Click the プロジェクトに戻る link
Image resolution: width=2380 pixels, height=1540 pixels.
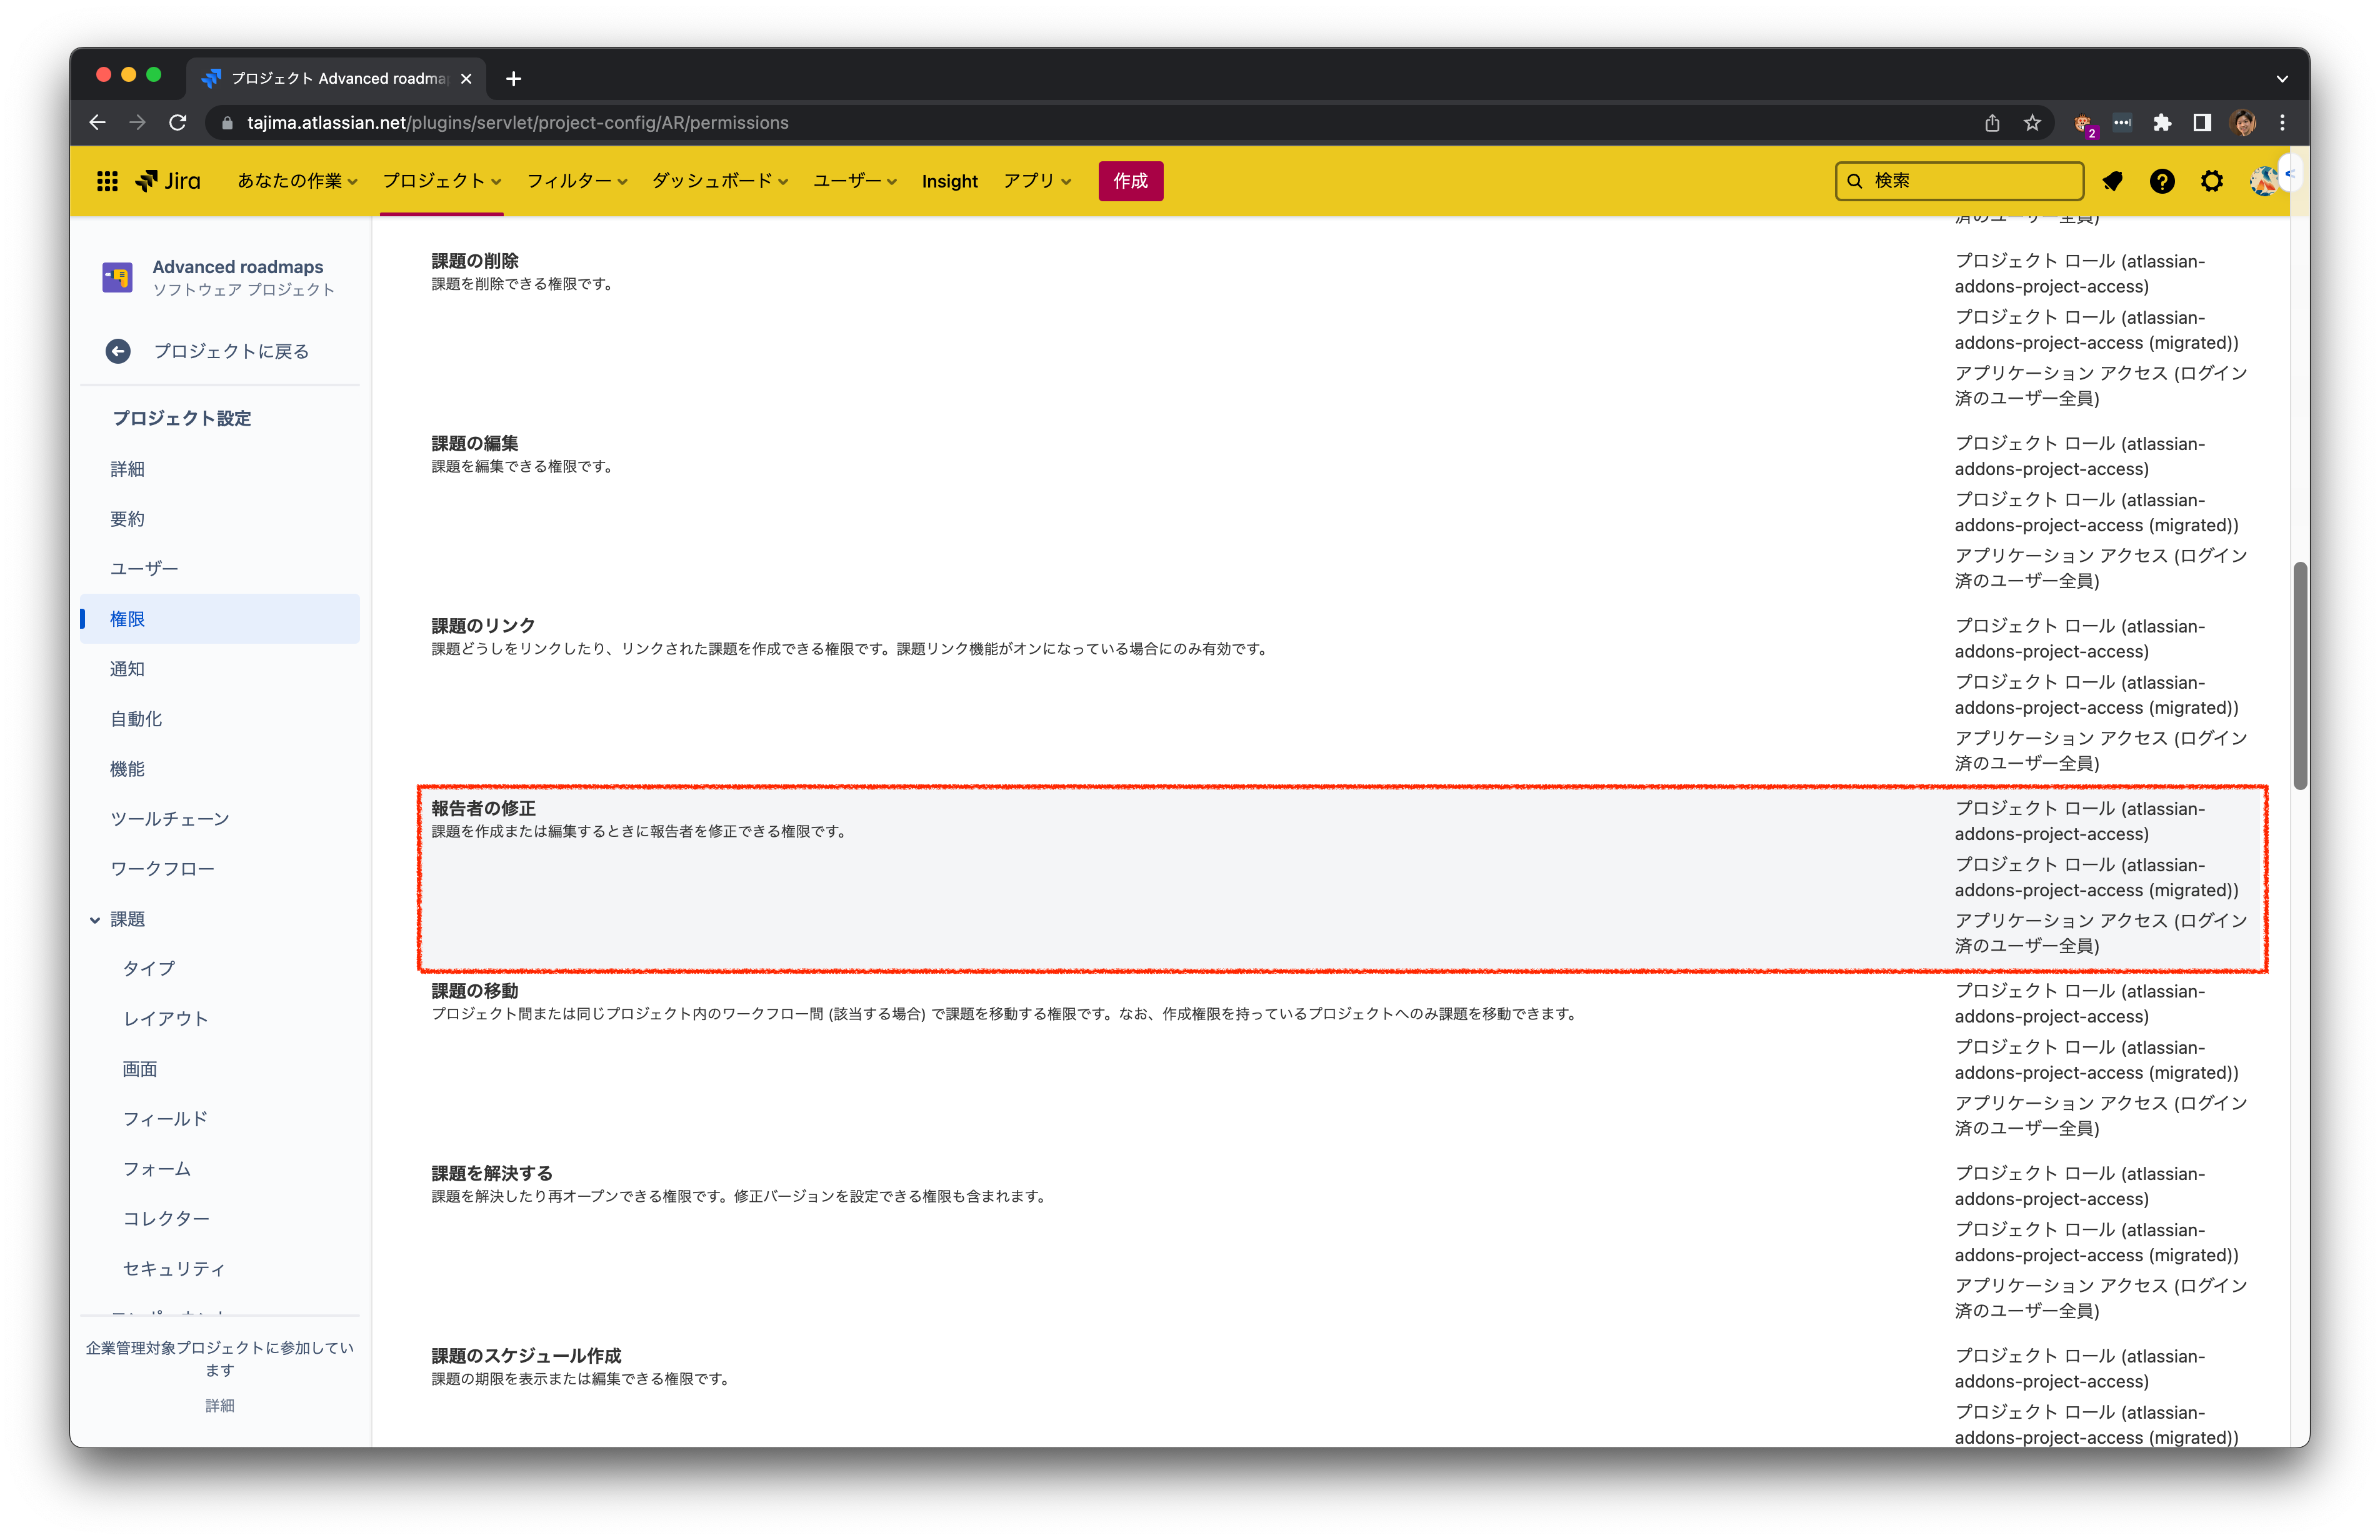click(231, 351)
